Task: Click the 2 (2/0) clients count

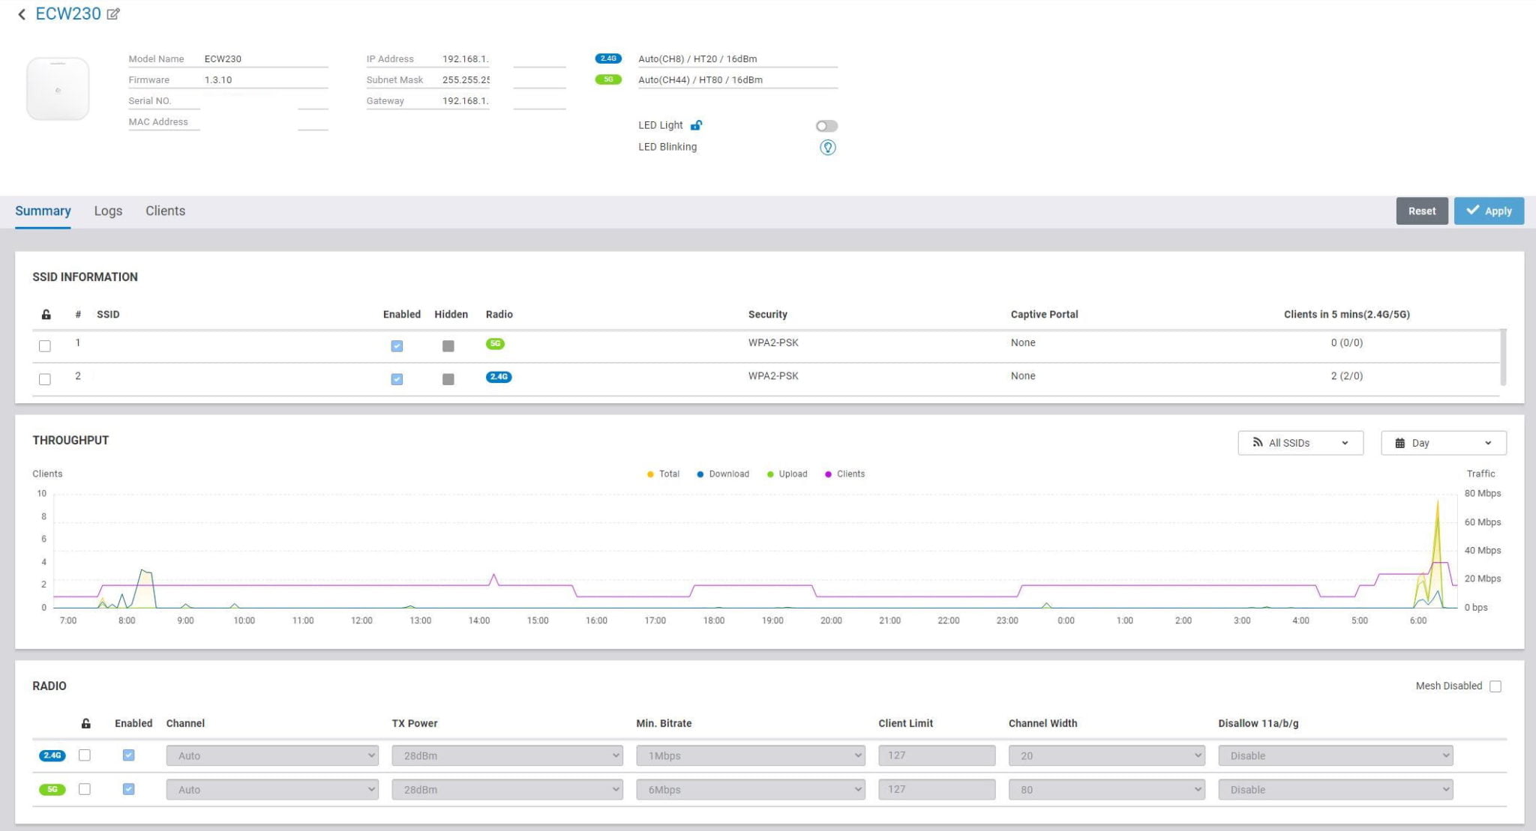Action: (1347, 376)
